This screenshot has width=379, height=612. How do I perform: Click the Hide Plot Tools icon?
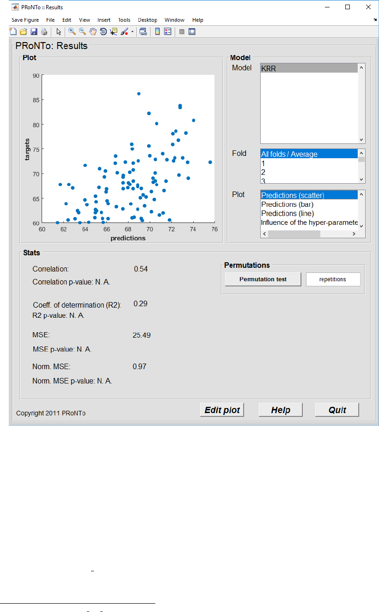(182, 31)
